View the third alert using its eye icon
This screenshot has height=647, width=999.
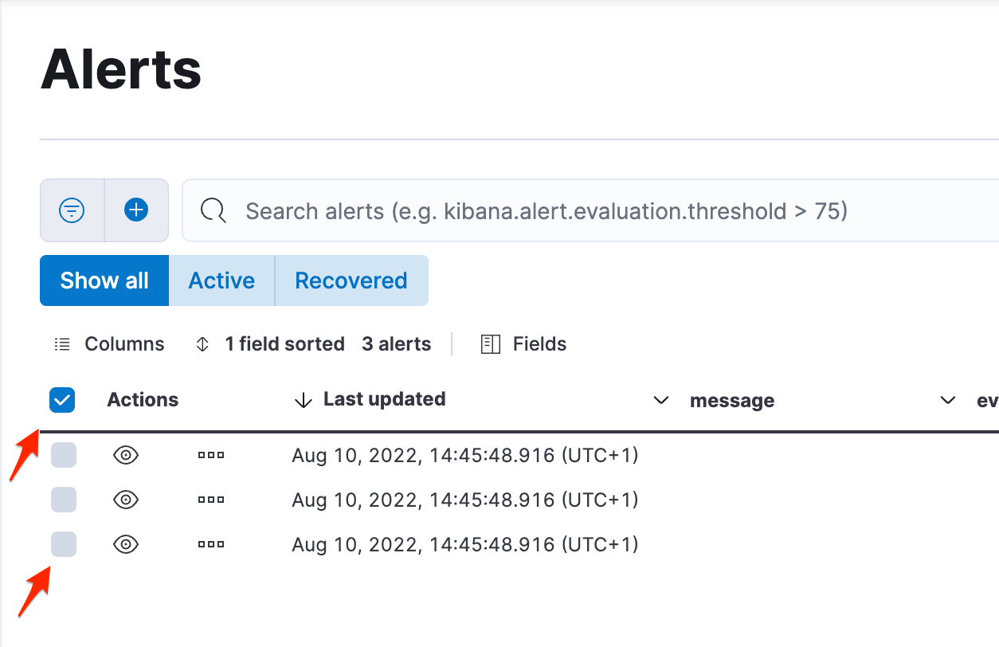126,544
